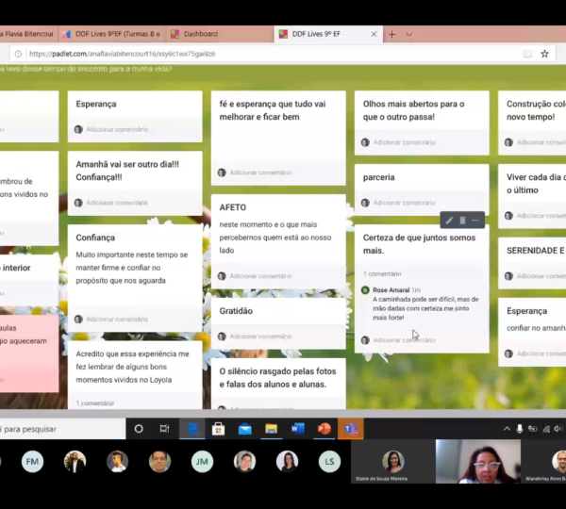This screenshot has width=566, height=509.
Task: Show hidden system tray icons
Action: click(506, 429)
